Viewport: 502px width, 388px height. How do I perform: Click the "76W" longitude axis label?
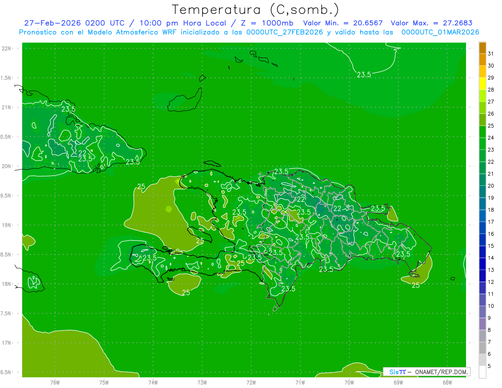[55, 382]
